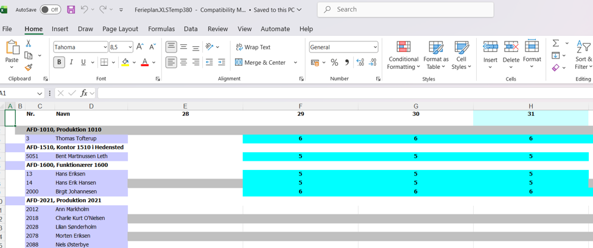The height and width of the screenshot is (248, 593).
Task: Open the font name dropdown Tahoma
Action: (105, 48)
